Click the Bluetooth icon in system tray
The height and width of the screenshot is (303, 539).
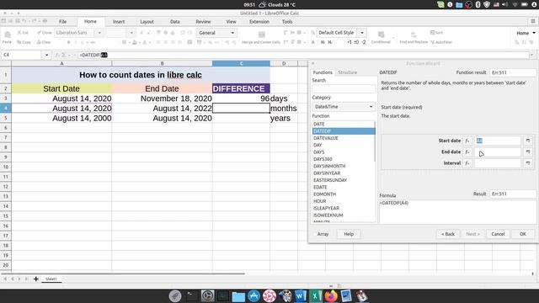pos(478,4)
